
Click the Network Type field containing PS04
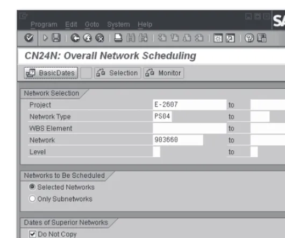(x=162, y=116)
